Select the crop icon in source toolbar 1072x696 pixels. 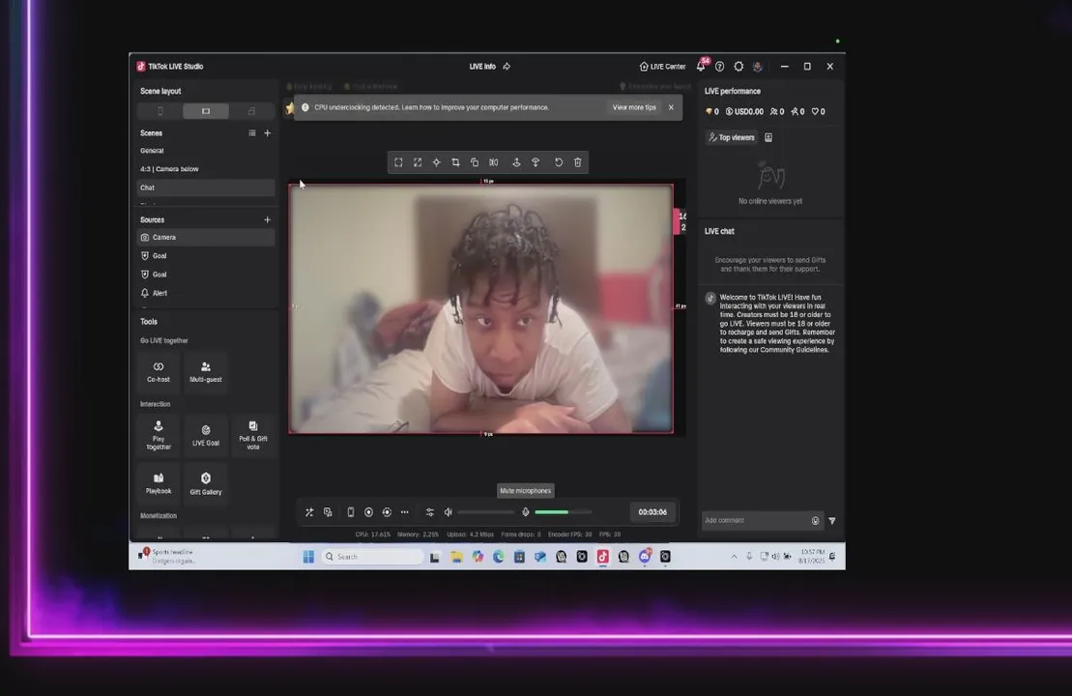pos(455,162)
